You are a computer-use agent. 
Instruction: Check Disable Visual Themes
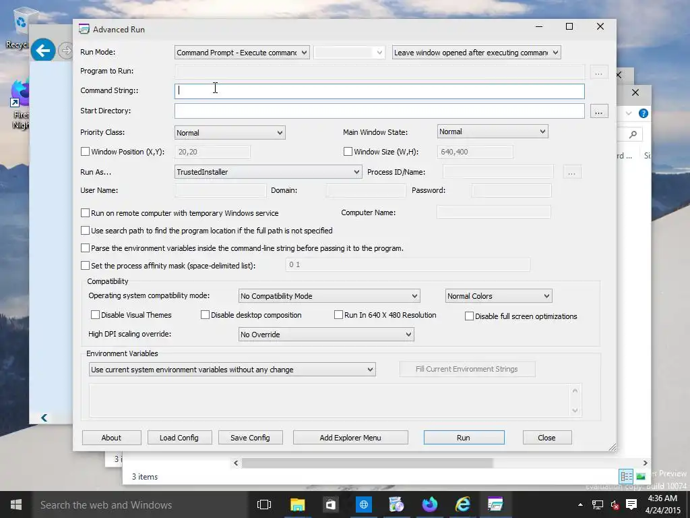click(x=95, y=315)
